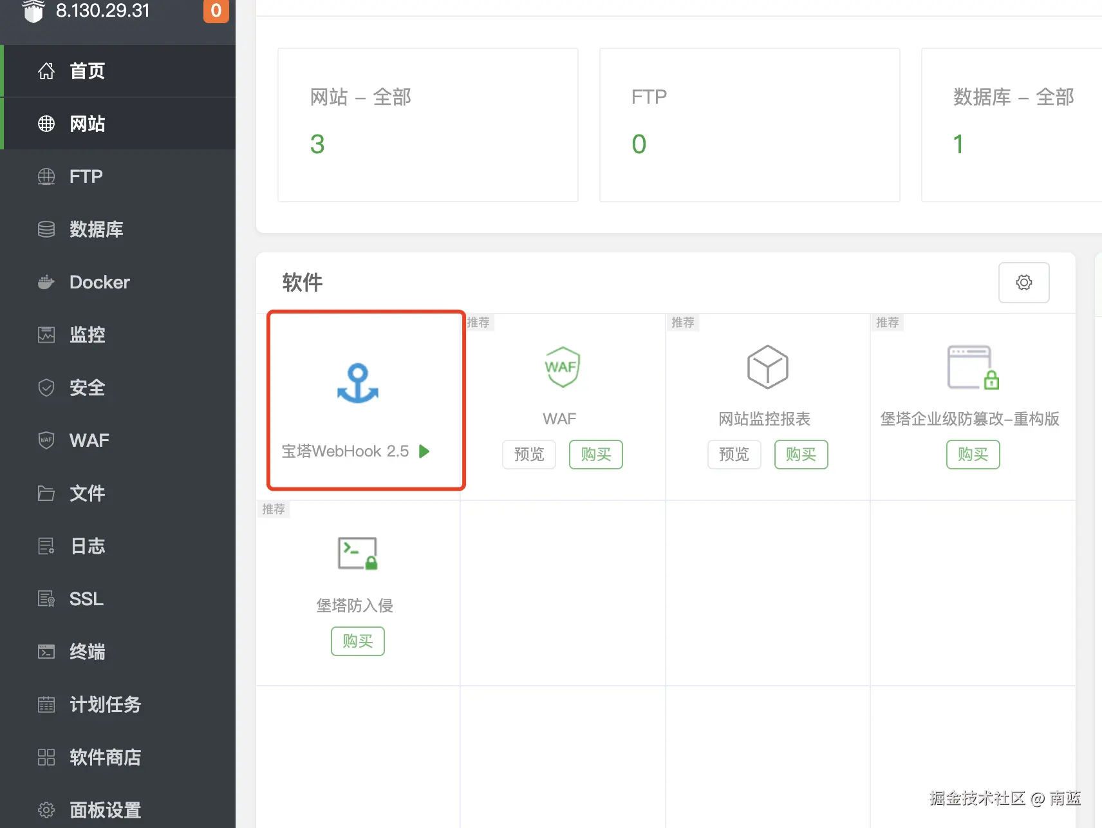The width and height of the screenshot is (1102, 828).
Task: Click the 网站监控报表 software name
Action: click(765, 419)
